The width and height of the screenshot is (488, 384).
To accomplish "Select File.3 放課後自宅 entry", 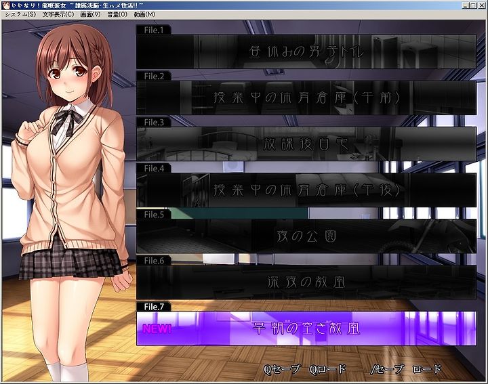I will tap(306, 144).
